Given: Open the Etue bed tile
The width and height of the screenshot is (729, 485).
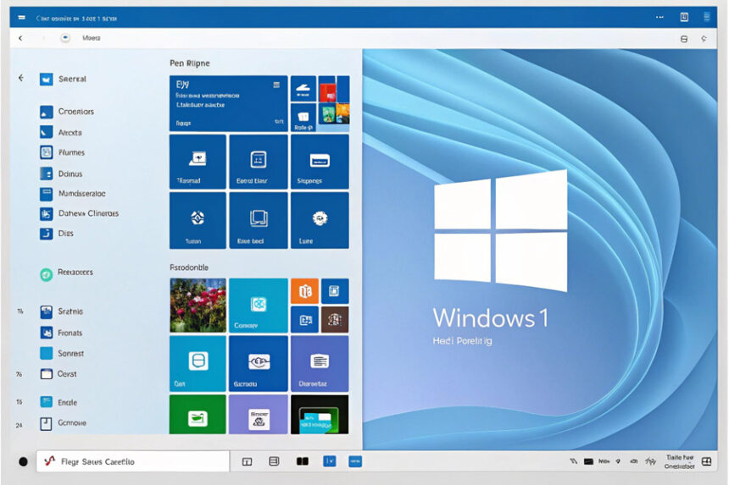Looking at the screenshot, I should [x=258, y=220].
